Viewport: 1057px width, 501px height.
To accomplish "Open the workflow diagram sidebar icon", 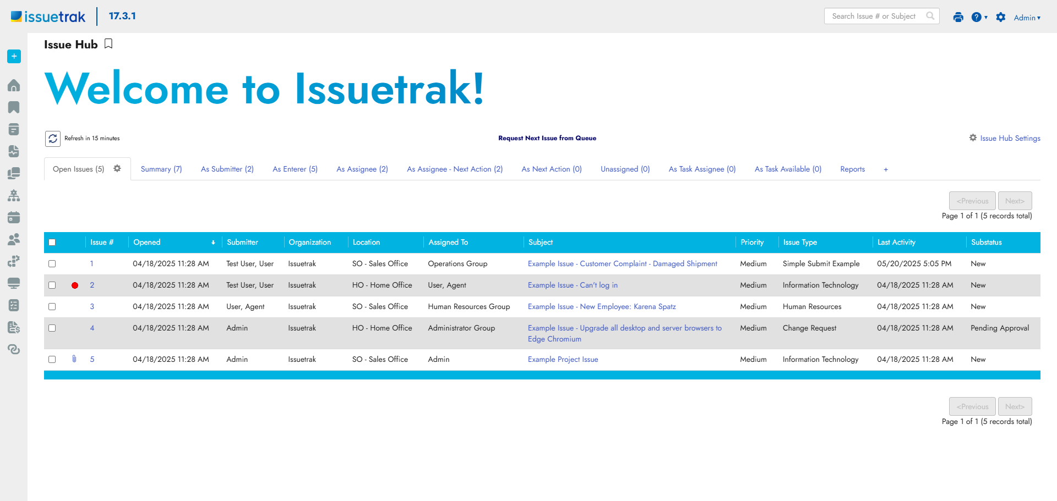I will (x=14, y=261).
